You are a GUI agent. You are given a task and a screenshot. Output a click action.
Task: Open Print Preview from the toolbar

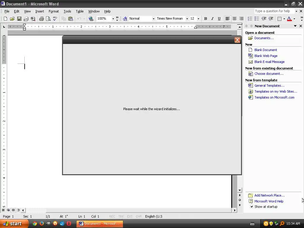(48, 19)
